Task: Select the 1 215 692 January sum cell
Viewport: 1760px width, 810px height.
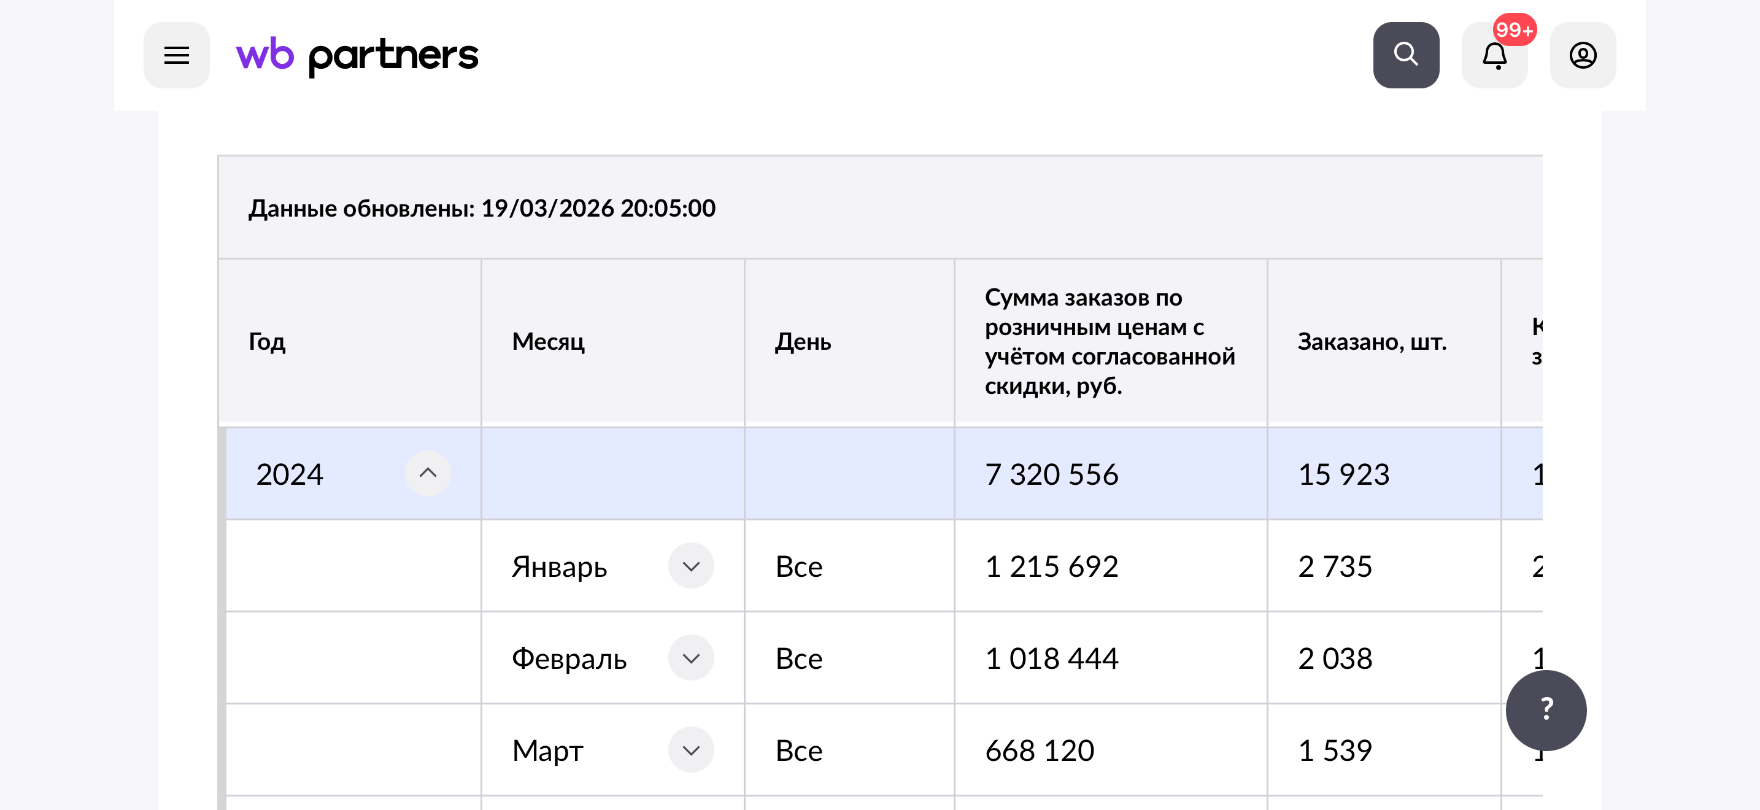Action: 1051,566
